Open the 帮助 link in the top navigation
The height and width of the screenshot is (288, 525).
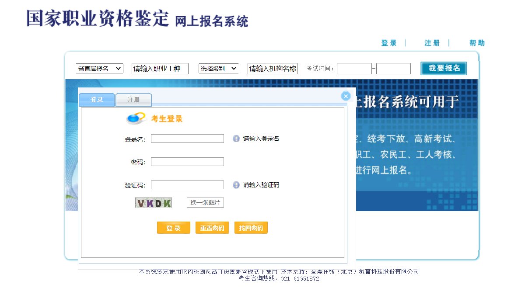click(477, 43)
